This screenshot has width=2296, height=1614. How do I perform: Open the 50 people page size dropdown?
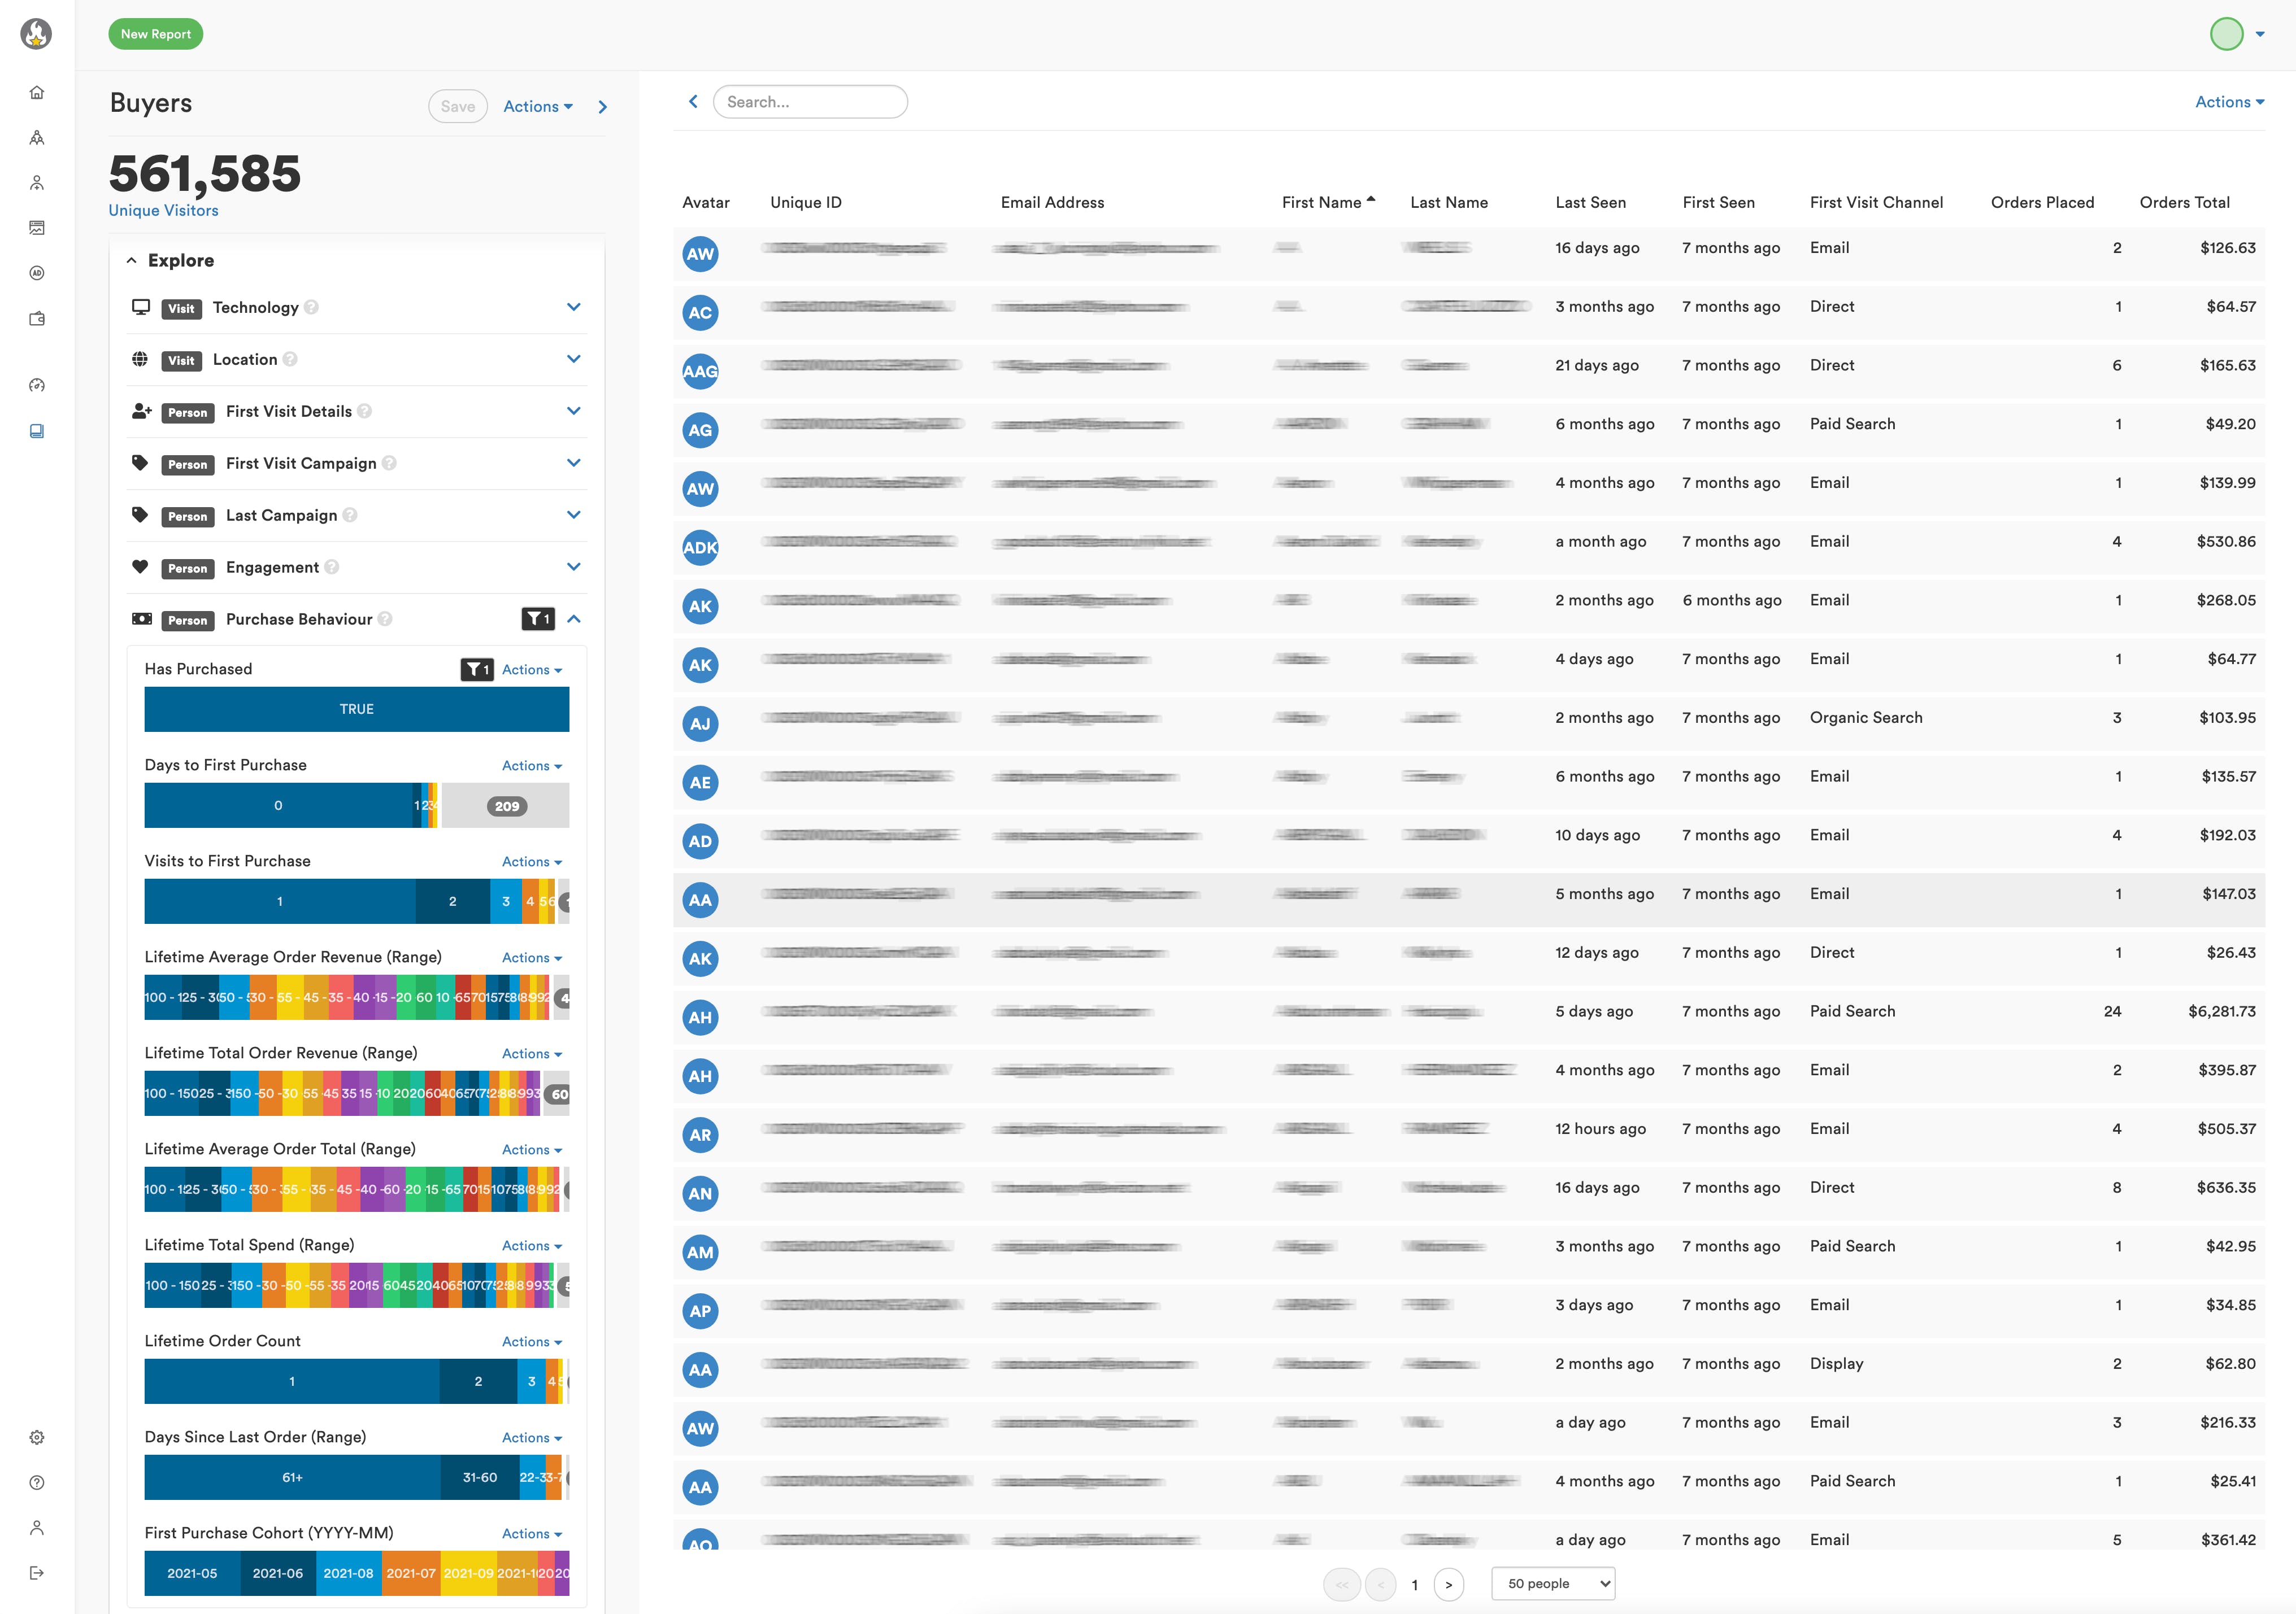(x=1552, y=1584)
